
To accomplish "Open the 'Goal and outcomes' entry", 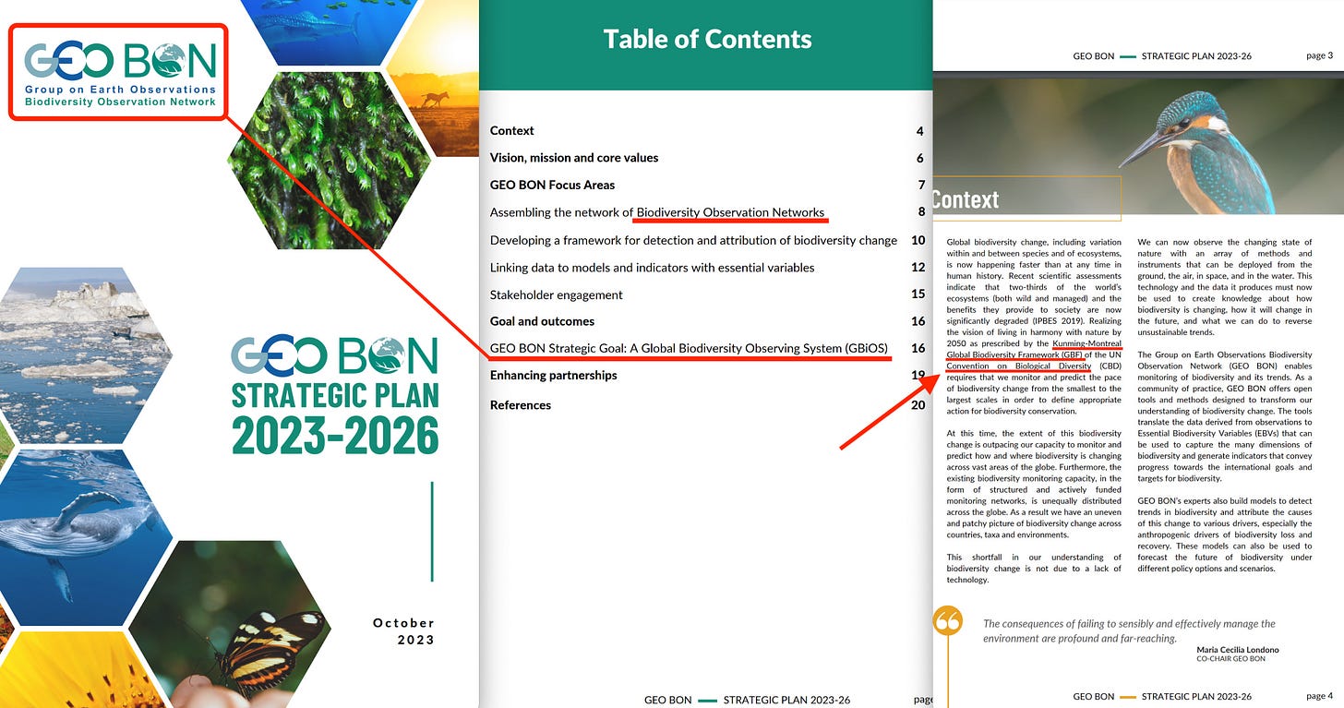I will point(542,321).
